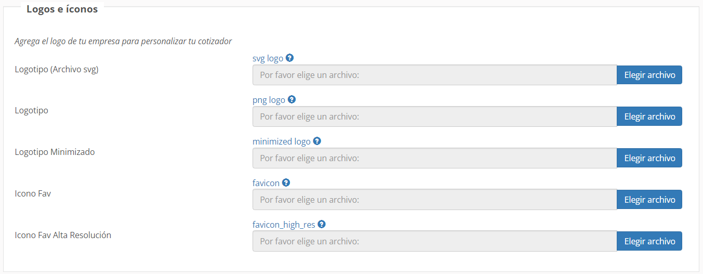Choose file for the svg logo
Viewport: 703px width, 274px height.
[x=649, y=75]
